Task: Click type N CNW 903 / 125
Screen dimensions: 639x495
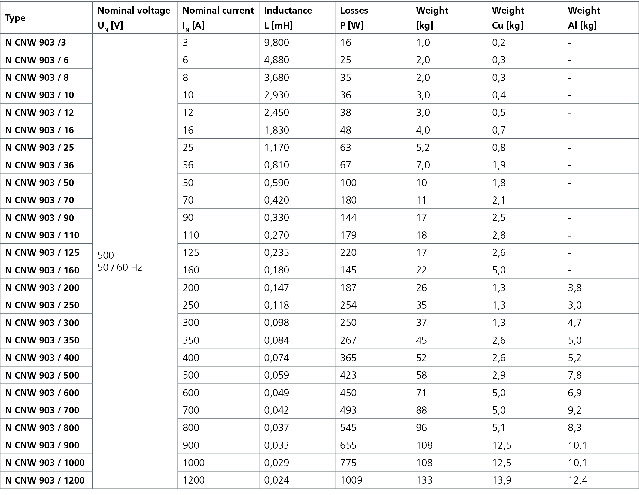Action: tap(42, 252)
